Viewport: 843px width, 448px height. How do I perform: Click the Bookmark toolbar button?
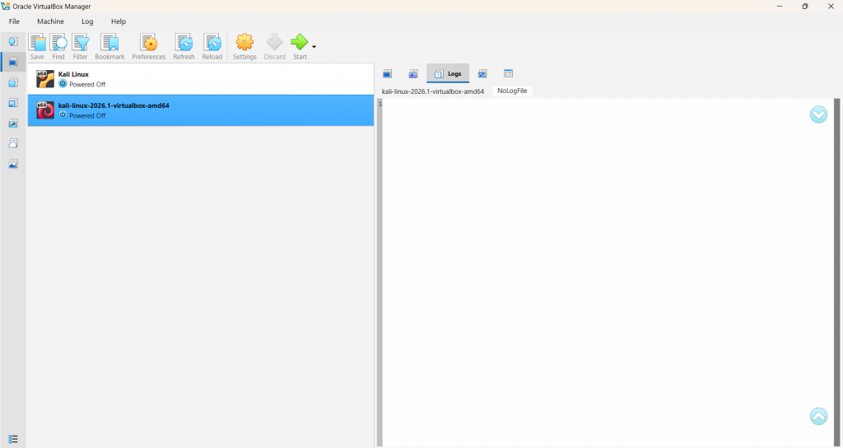(109, 47)
